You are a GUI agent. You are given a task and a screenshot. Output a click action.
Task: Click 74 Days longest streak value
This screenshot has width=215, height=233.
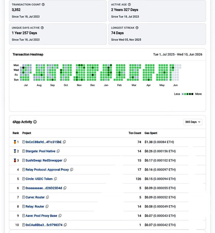pyautogui.click(x=117, y=33)
